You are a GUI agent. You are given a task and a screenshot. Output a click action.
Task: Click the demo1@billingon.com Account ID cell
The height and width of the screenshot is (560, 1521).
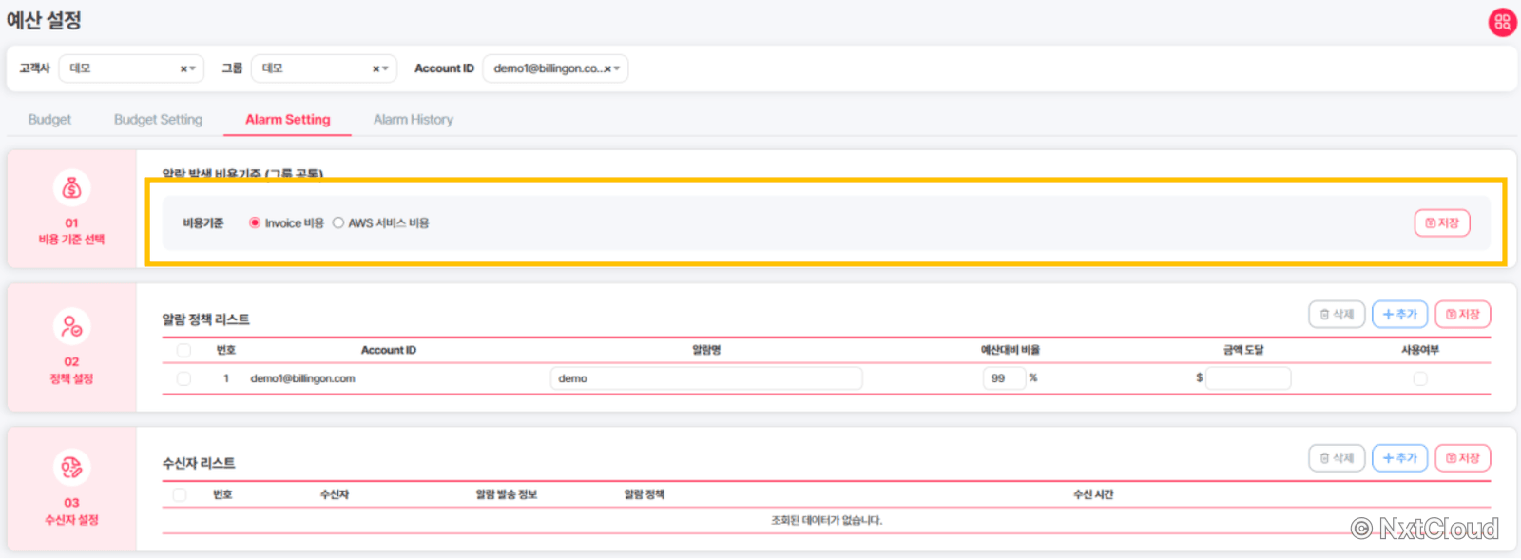(x=302, y=378)
